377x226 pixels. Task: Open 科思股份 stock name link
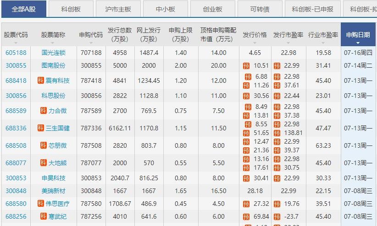point(53,96)
